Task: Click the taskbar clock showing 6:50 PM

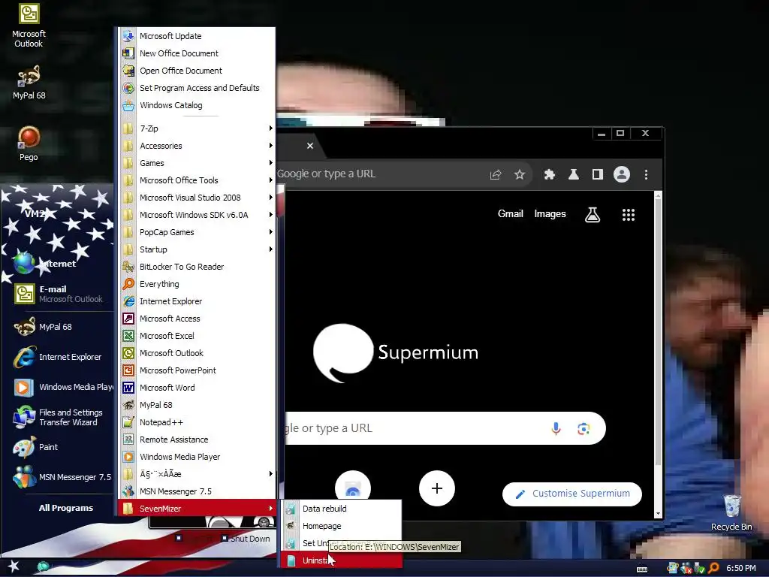Action: tap(740, 568)
